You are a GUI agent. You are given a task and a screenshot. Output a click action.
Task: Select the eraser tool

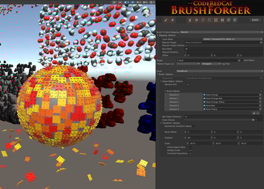coord(173,20)
